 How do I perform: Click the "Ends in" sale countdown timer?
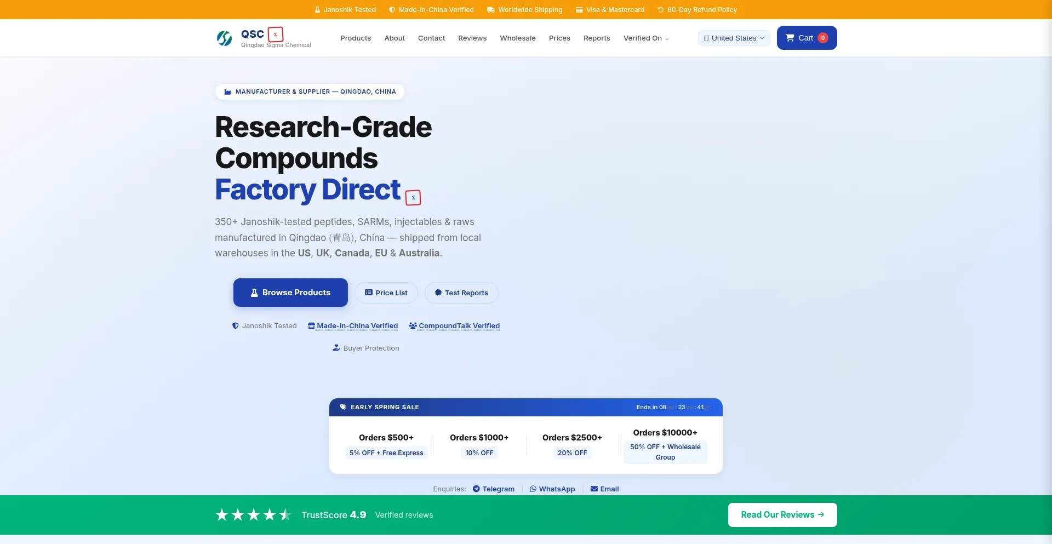(x=674, y=407)
